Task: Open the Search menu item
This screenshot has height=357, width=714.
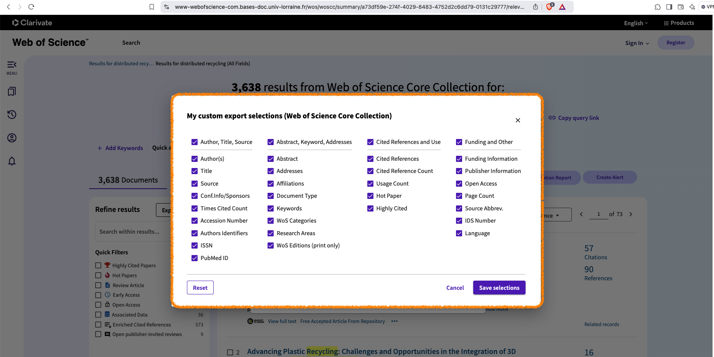Action: tap(131, 43)
